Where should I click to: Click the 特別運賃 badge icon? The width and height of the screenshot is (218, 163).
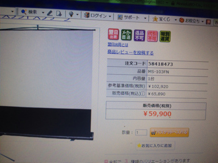pos(165,37)
